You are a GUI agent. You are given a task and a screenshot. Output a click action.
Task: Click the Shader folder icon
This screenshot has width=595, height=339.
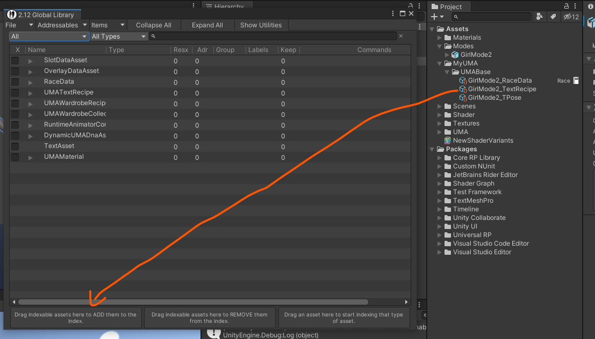[x=448, y=115]
